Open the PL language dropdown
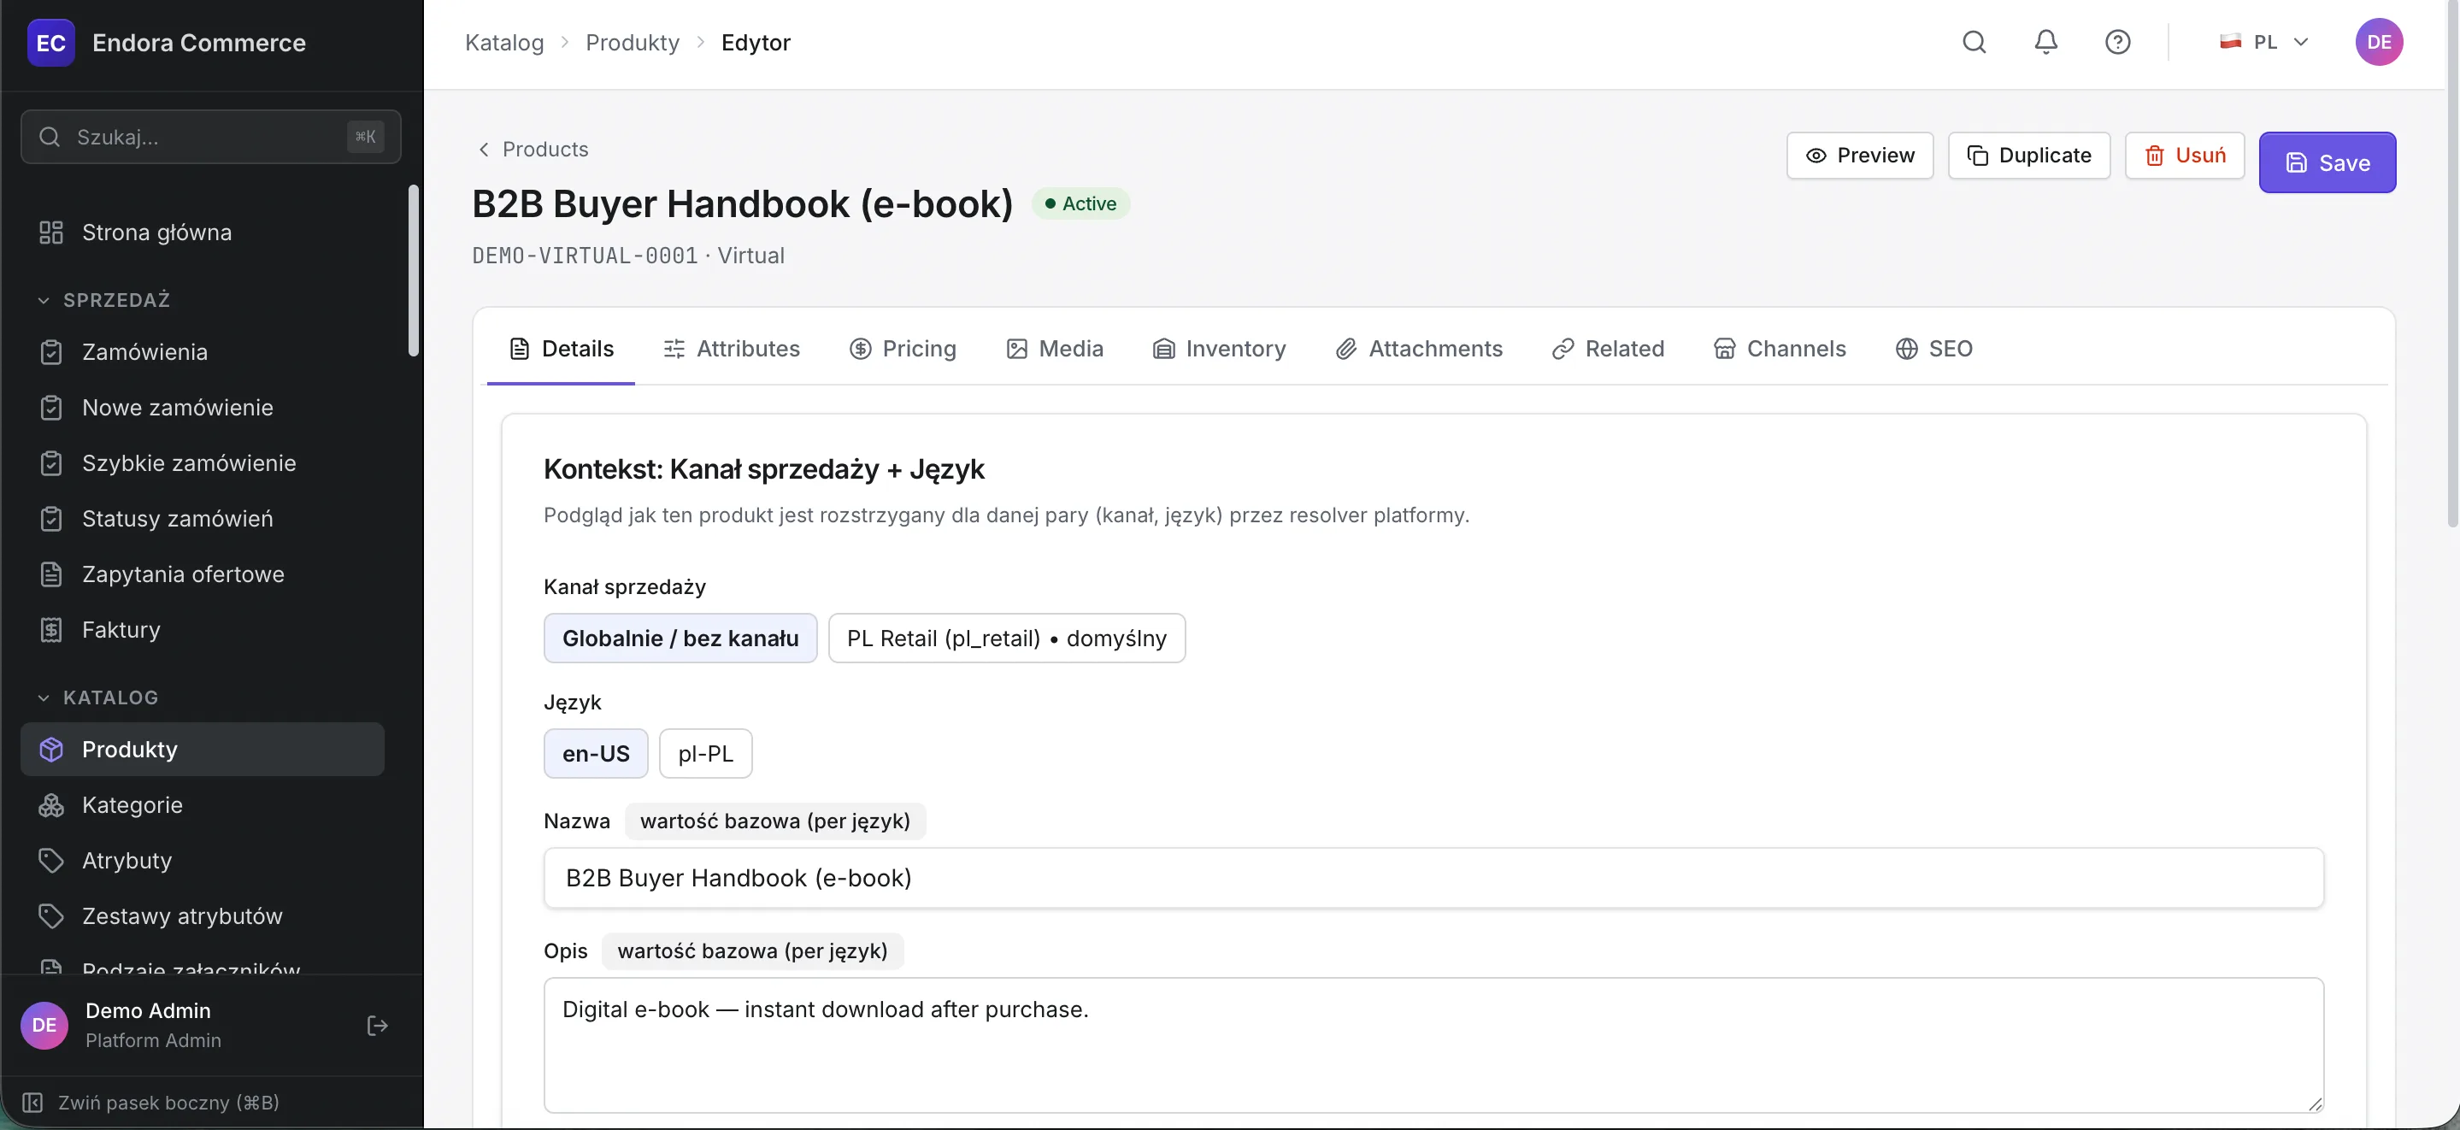Image resolution: width=2460 pixels, height=1130 pixels. coord(2264,42)
